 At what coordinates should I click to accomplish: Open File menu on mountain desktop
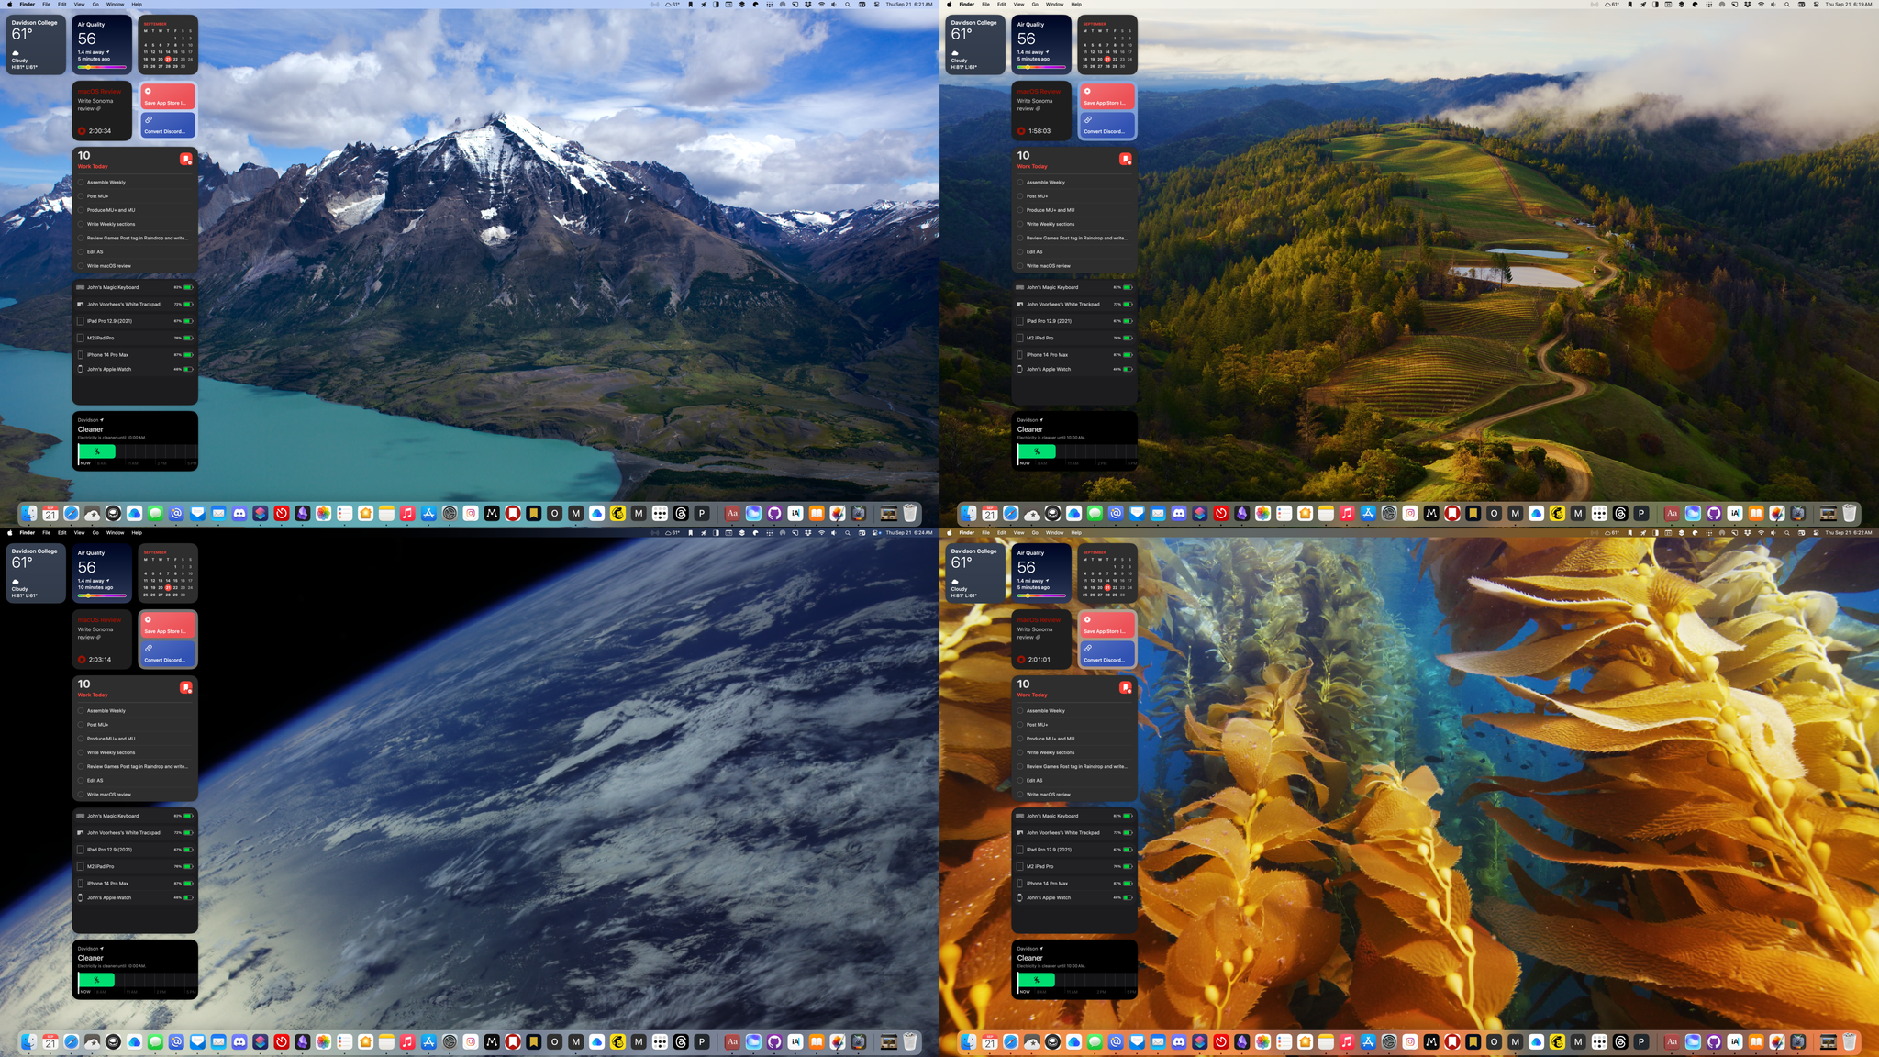(46, 5)
